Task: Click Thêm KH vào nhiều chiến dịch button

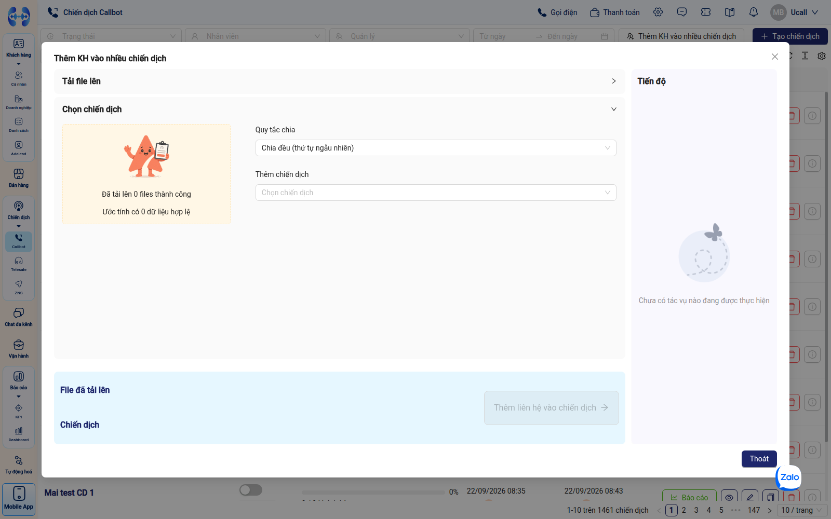Action: (x=681, y=36)
